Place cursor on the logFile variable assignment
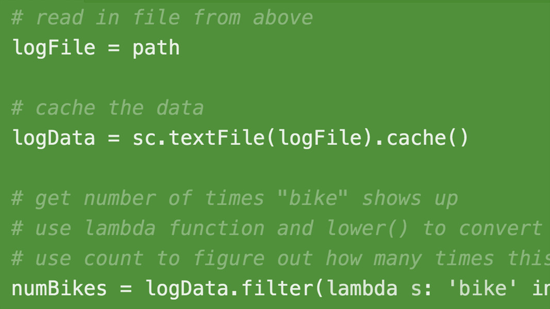Viewport: 550px width, 309px height. [96, 48]
